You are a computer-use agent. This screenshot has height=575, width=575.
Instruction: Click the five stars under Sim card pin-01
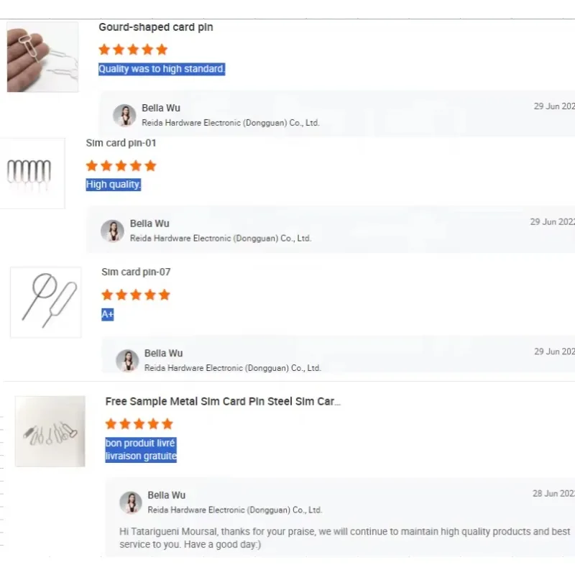tap(121, 166)
